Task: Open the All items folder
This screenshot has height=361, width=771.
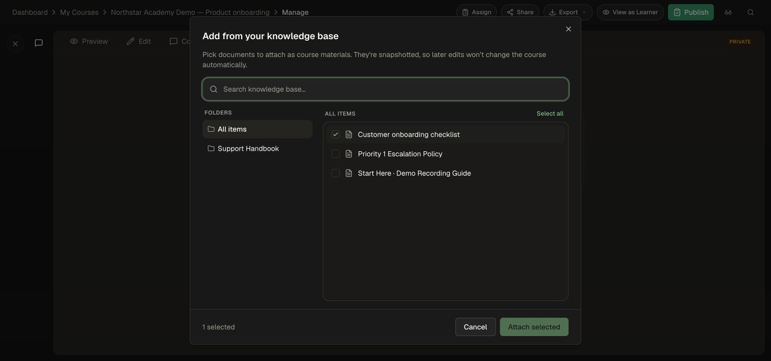Action: point(258,129)
